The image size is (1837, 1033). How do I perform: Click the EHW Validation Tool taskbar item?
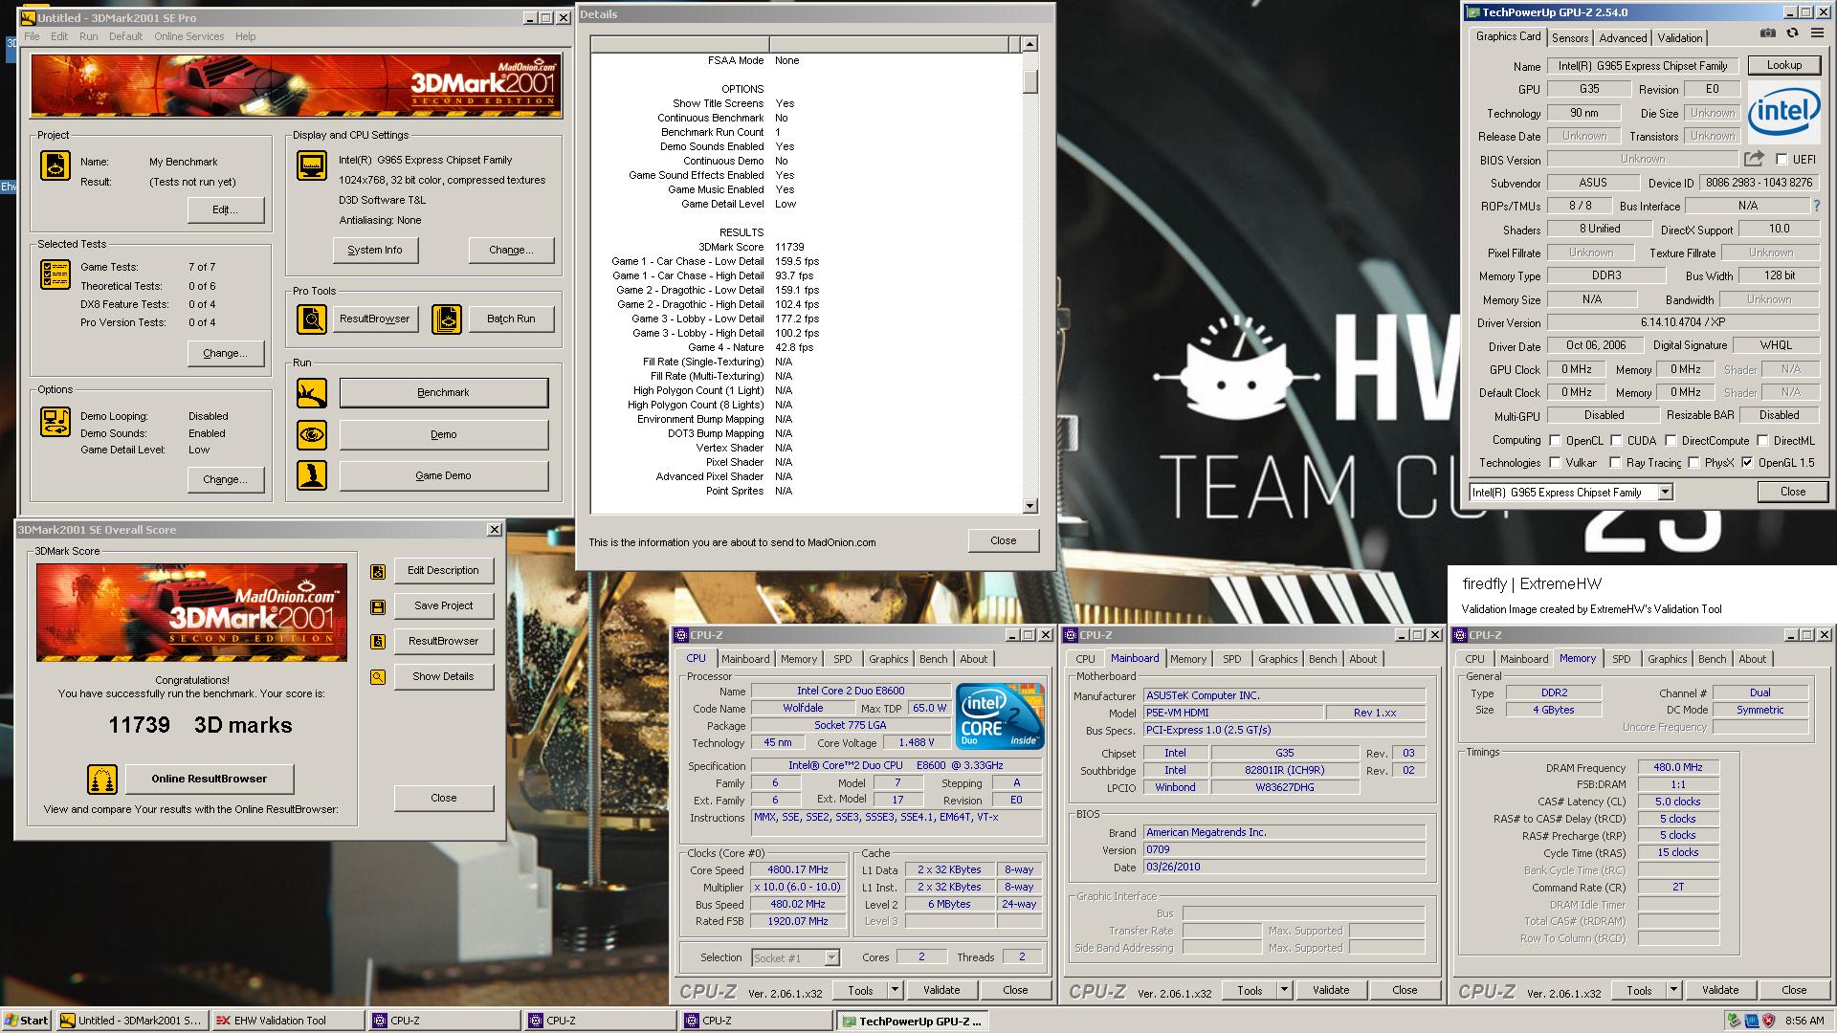click(x=288, y=1021)
